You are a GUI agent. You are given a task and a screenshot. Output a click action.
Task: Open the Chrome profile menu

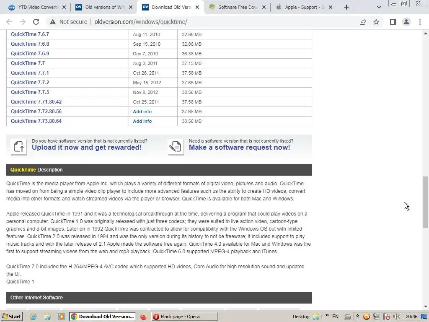point(406,22)
